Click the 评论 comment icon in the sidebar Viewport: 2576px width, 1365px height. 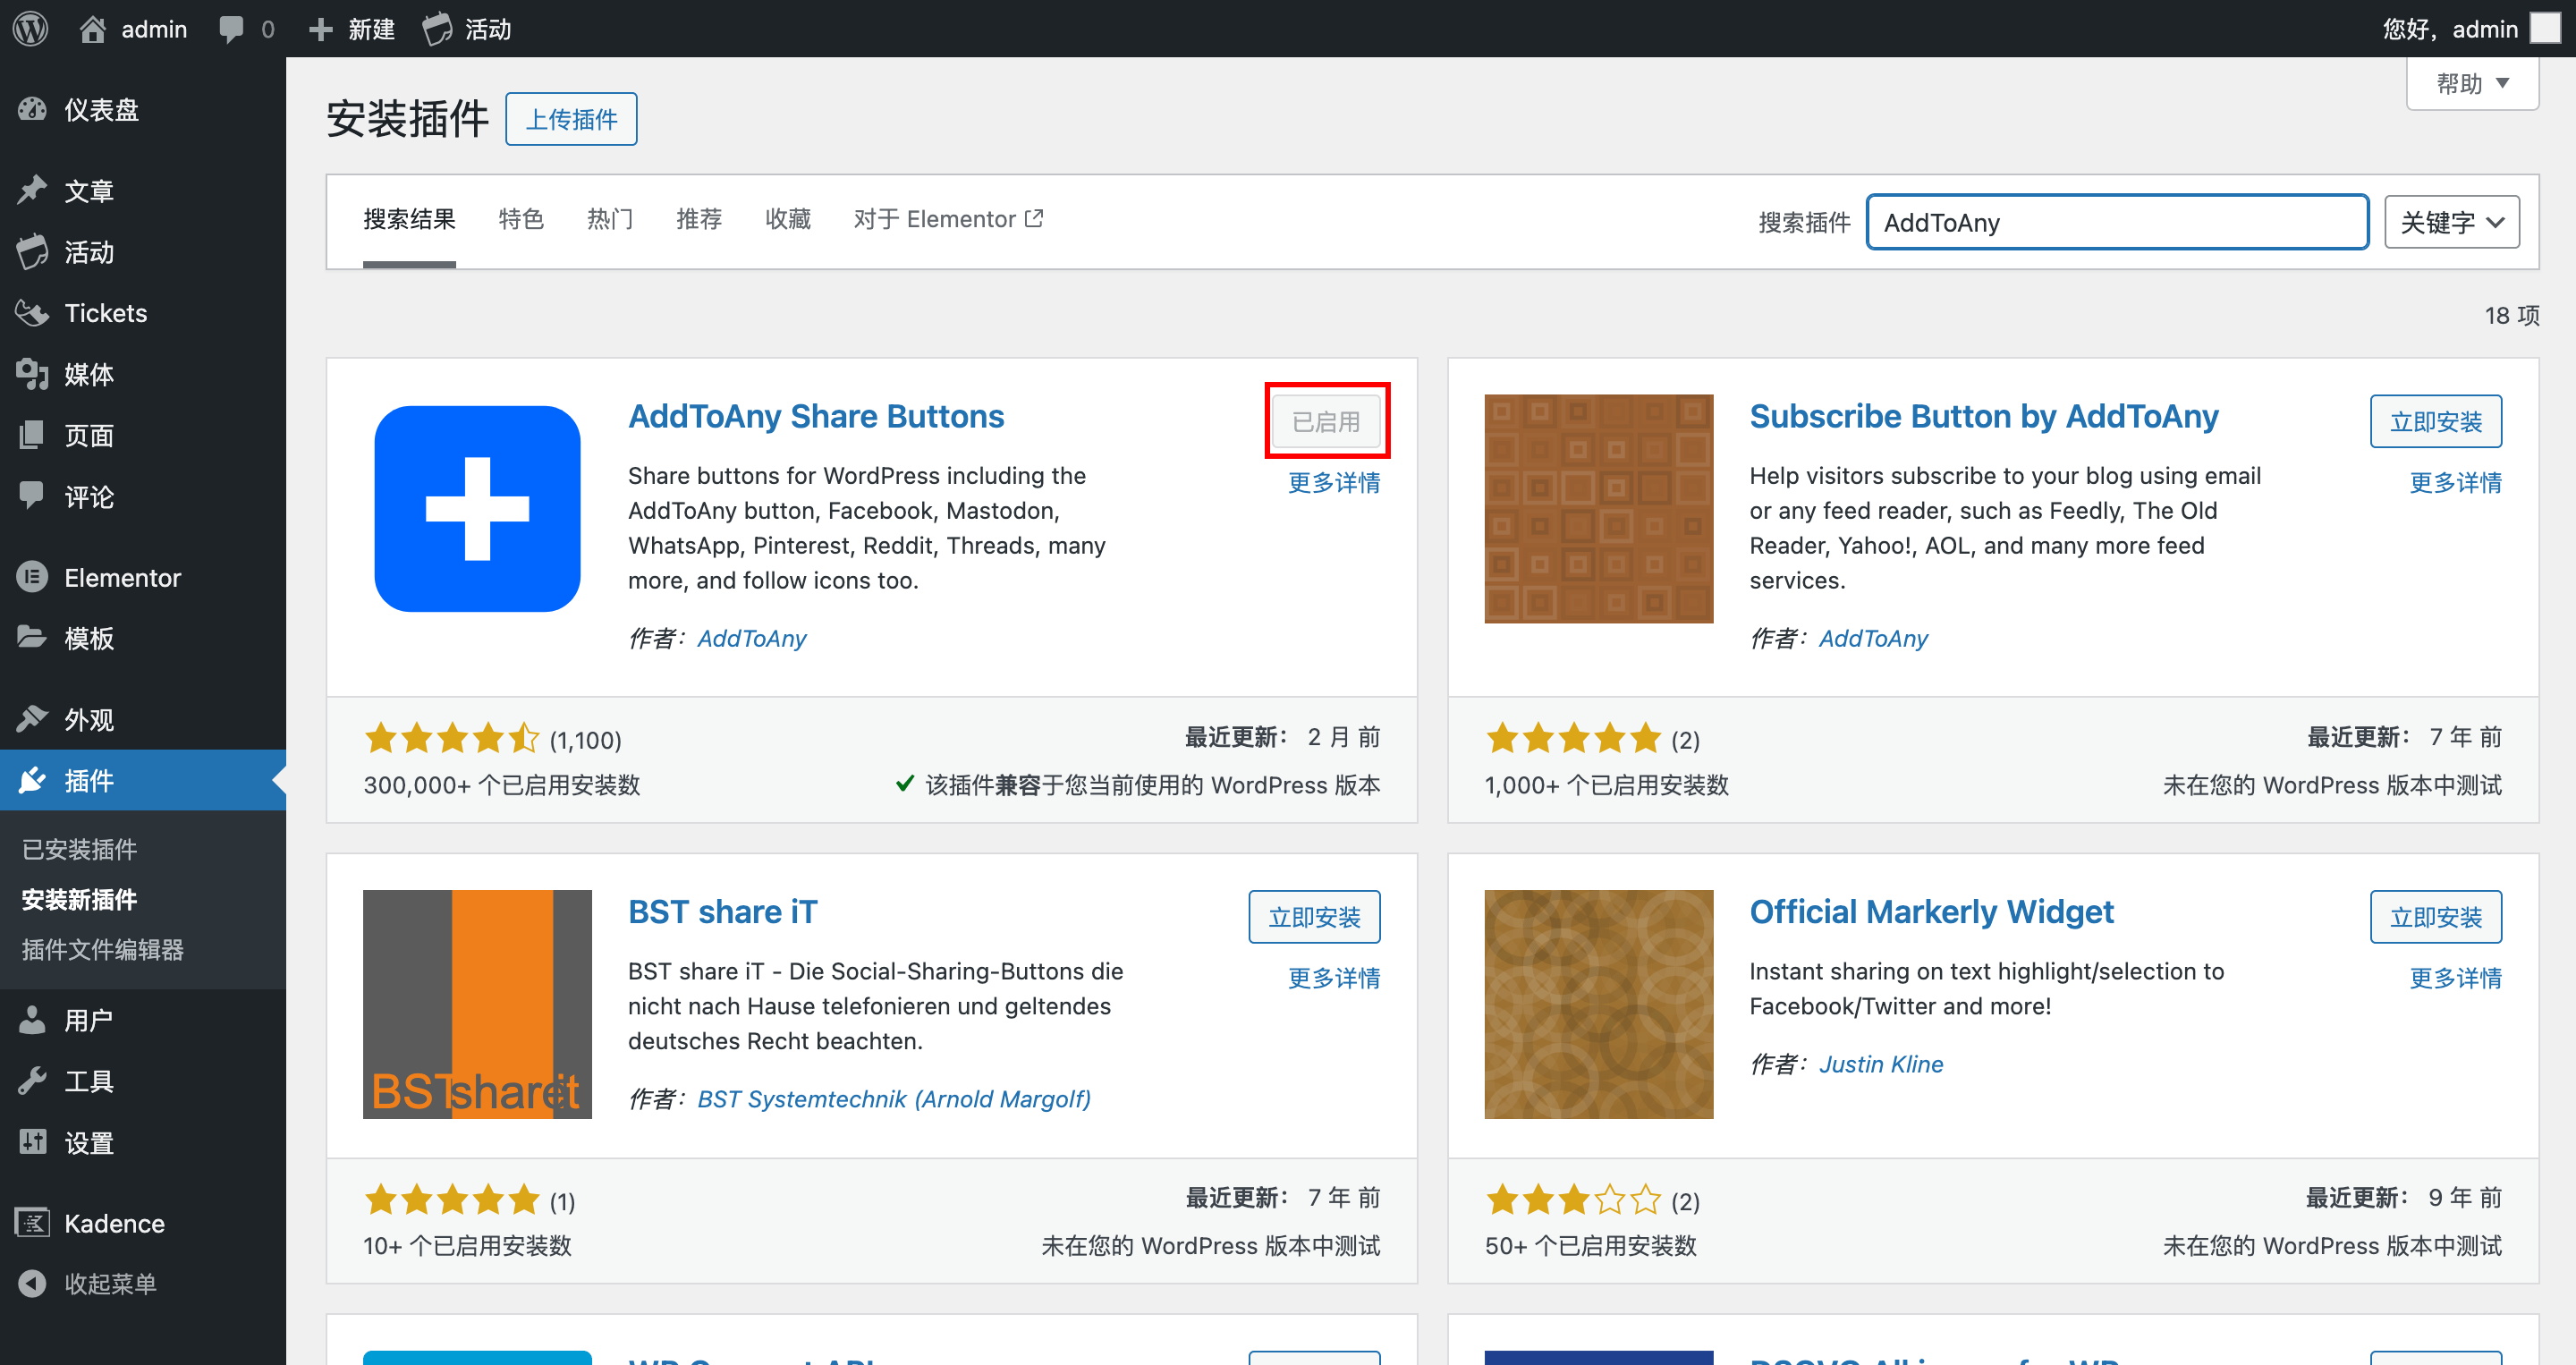33,496
